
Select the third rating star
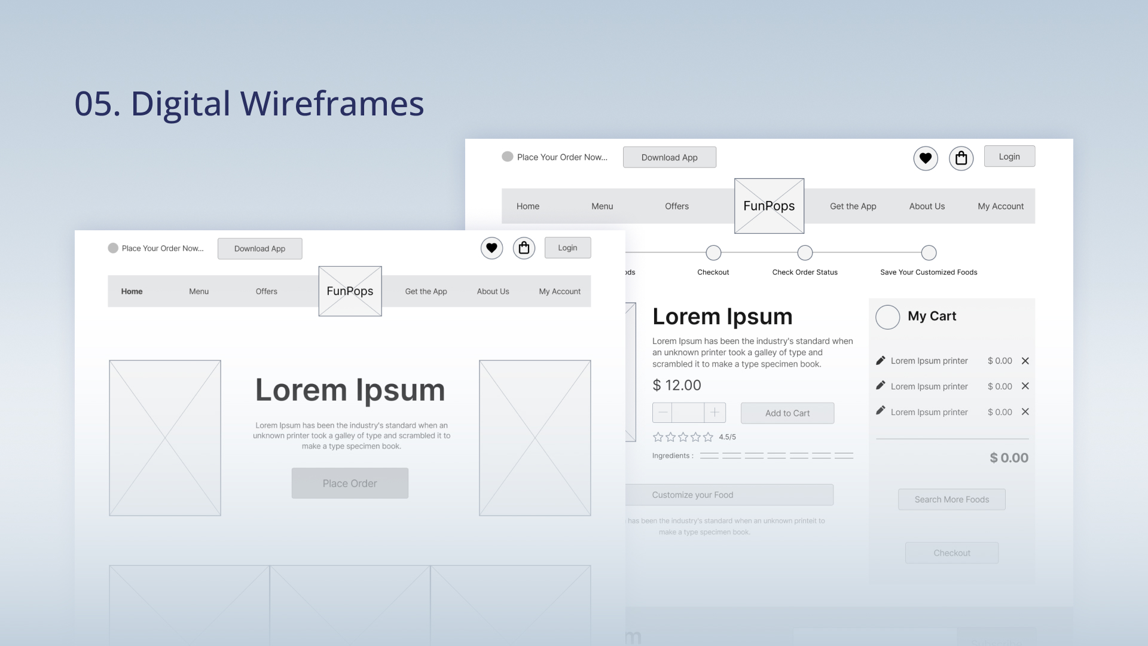pyautogui.click(x=683, y=437)
